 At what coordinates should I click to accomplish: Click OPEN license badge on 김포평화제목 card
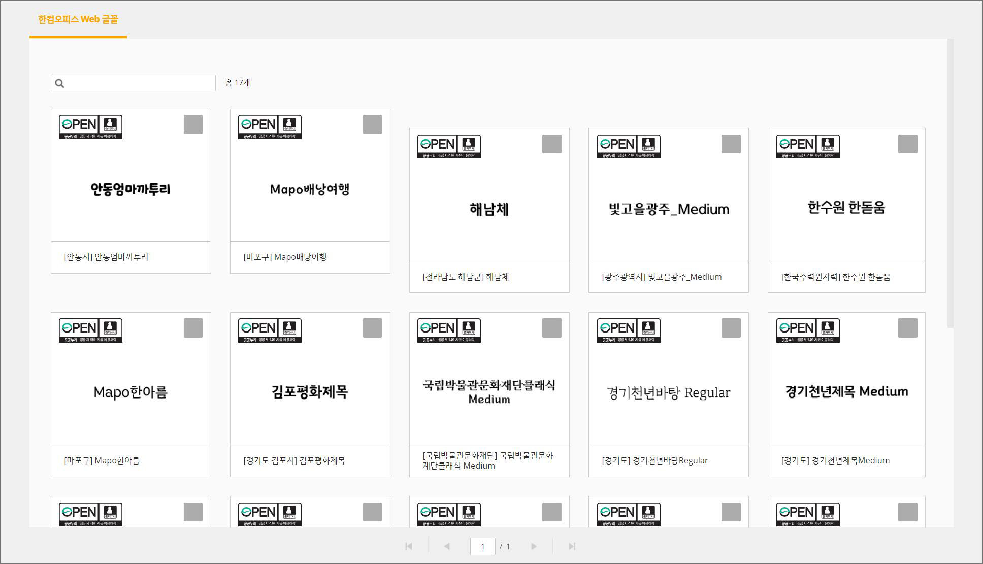point(270,330)
